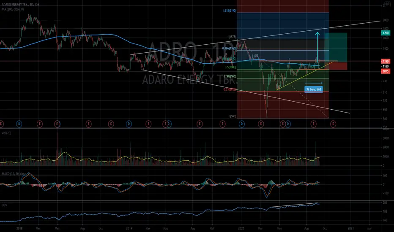Open the earnings marker after August 2018
This screenshot has height=232, width=394.
88,124
